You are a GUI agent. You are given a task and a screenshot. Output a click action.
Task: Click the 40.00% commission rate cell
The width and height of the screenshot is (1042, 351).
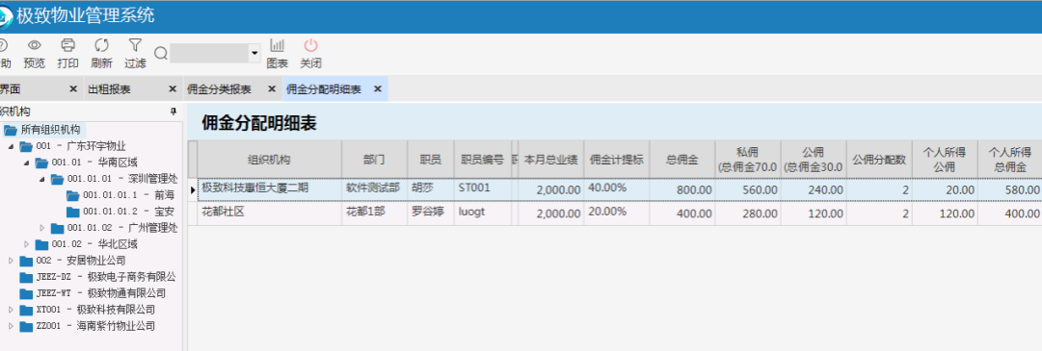[617, 188]
